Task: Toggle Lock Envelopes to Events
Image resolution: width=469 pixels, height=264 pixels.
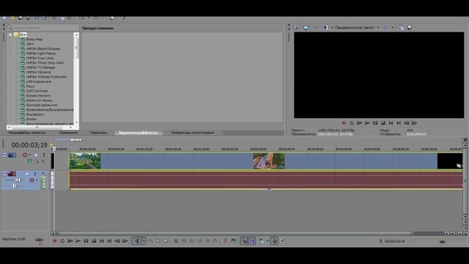Action: click(274, 241)
